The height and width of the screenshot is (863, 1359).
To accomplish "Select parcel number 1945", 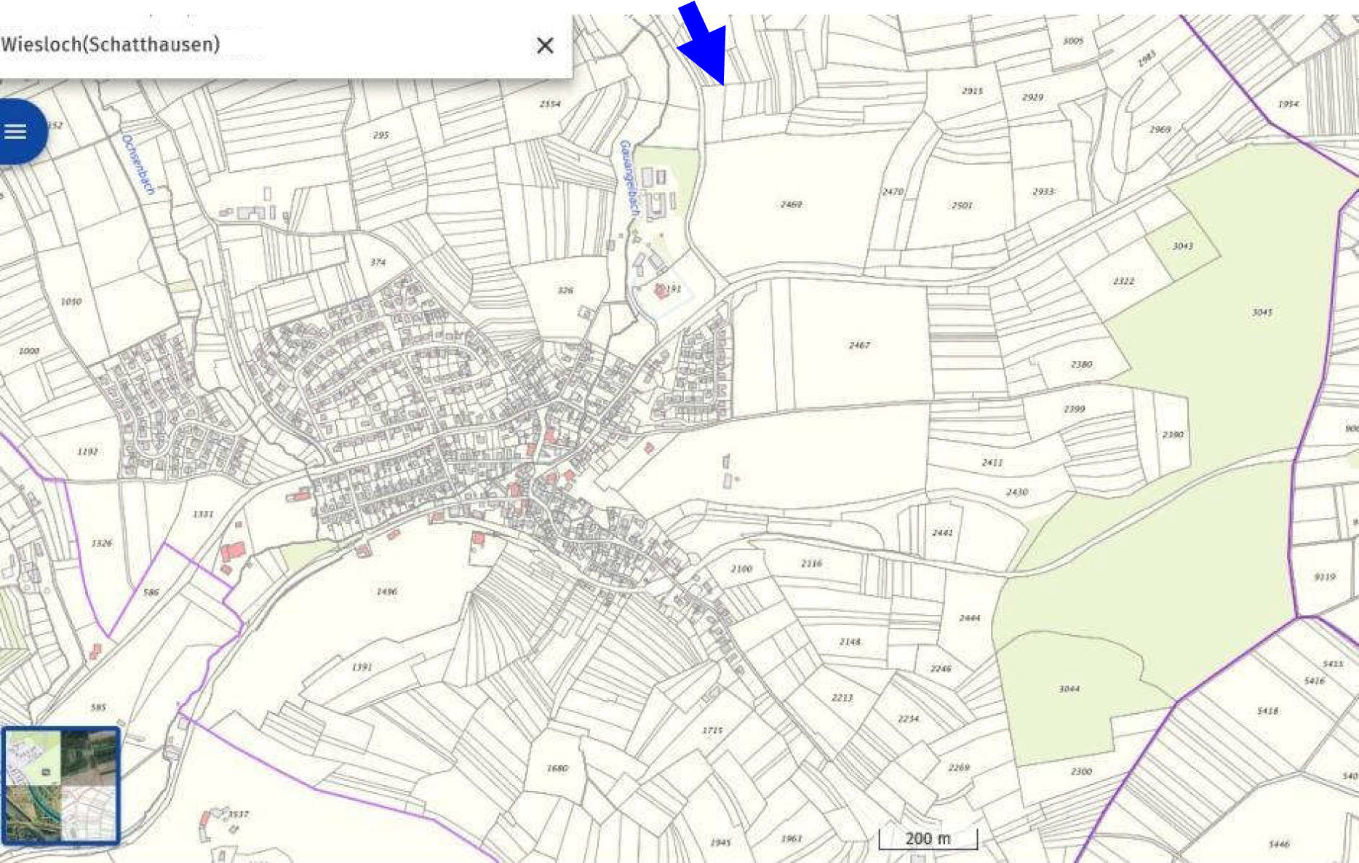I will 720,842.
